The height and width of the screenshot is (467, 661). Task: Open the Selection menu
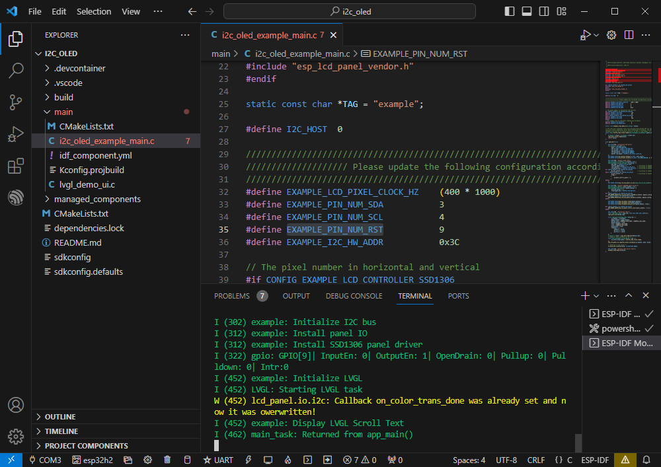click(94, 11)
